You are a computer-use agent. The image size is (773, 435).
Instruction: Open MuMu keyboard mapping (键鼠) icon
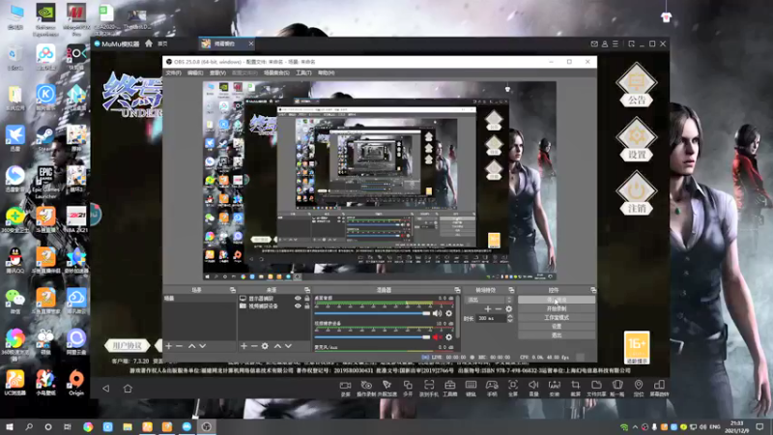471,389
